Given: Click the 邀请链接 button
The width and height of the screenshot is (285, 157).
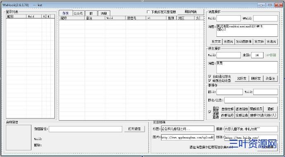Looking at the screenshot, I should click(242, 109).
